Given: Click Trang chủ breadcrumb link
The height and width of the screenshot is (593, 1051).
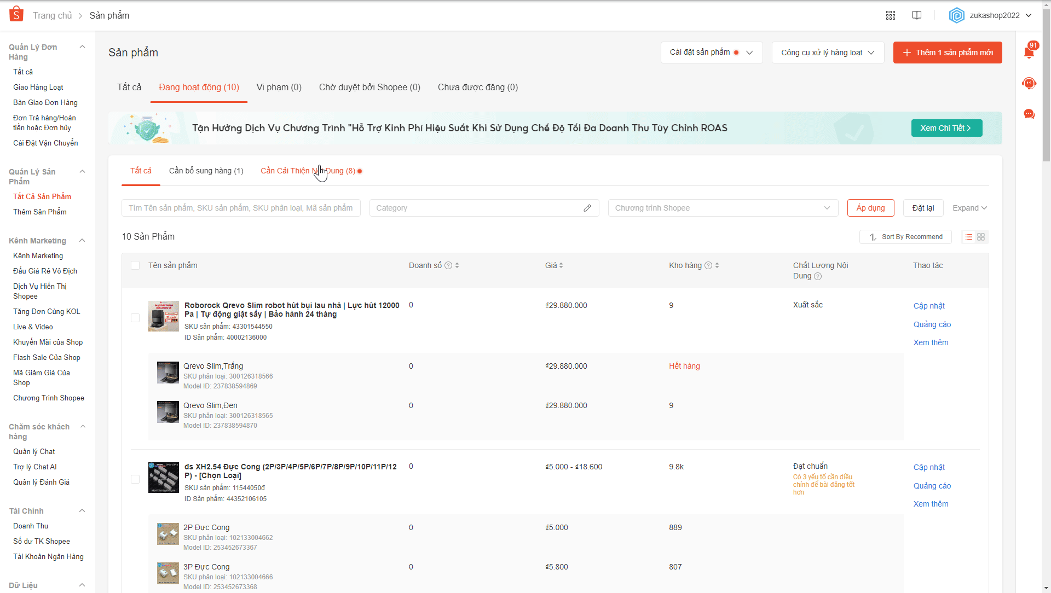Looking at the screenshot, I should (x=52, y=15).
